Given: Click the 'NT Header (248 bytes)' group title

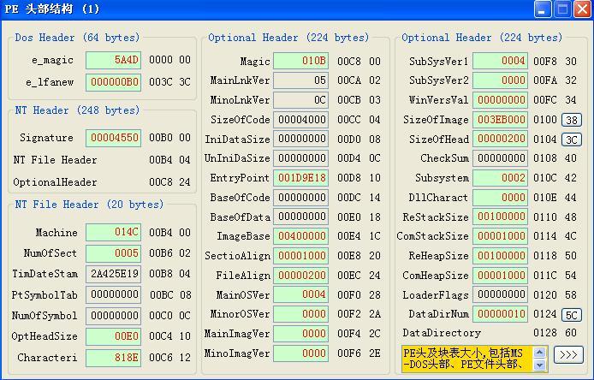Looking at the screenshot, I should click(77, 110).
